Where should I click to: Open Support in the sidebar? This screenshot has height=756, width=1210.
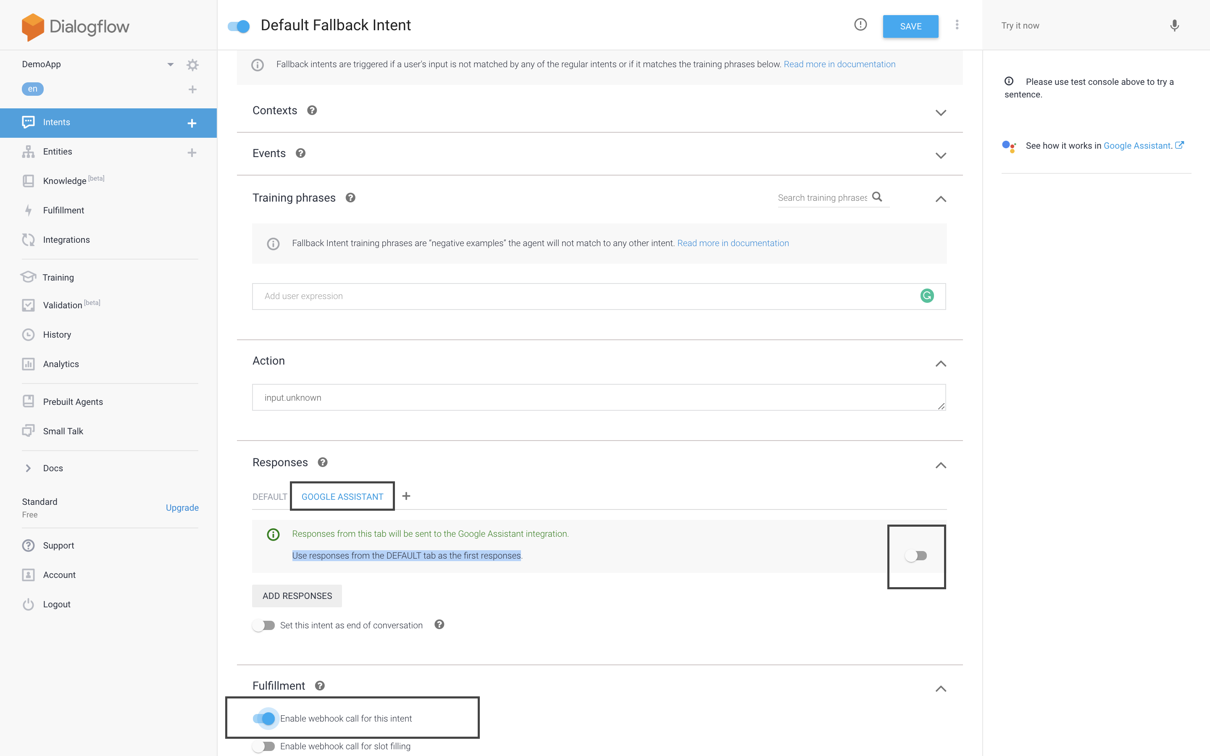(58, 546)
